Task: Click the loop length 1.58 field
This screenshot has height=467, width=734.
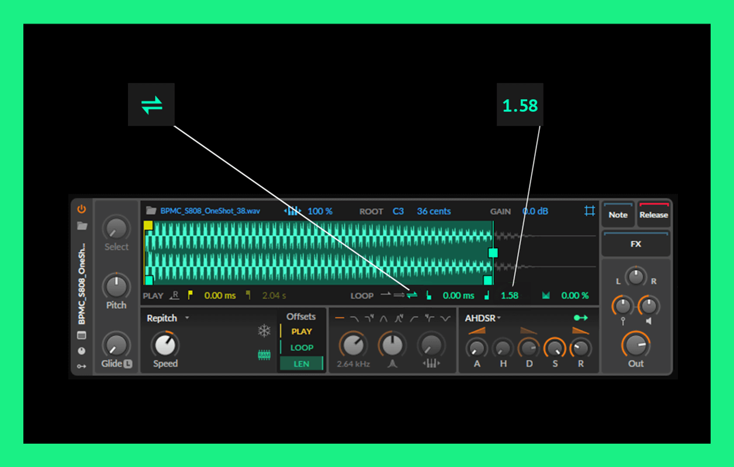Action: pos(509,295)
